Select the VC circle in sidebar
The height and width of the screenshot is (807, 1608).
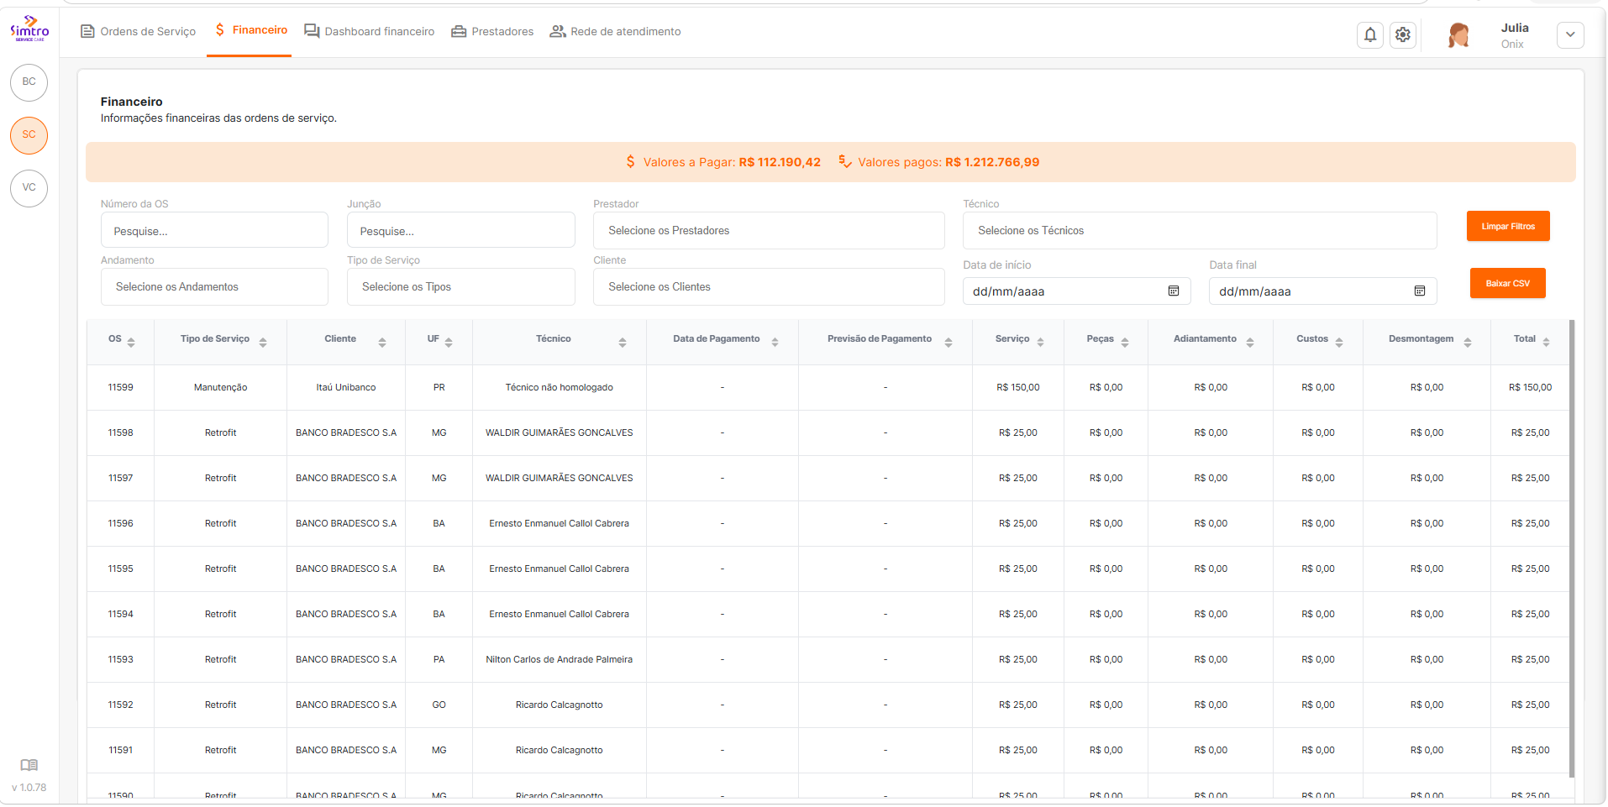29,188
